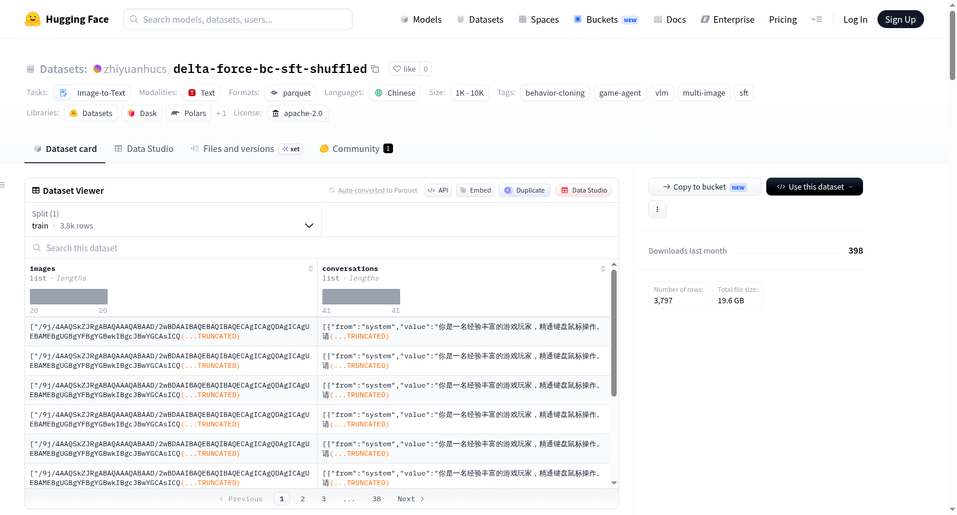This screenshot has height=515, width=957.
Task: Open the Use this dataset dropdown
Action: pyautogui.click(x=815, y=187)
